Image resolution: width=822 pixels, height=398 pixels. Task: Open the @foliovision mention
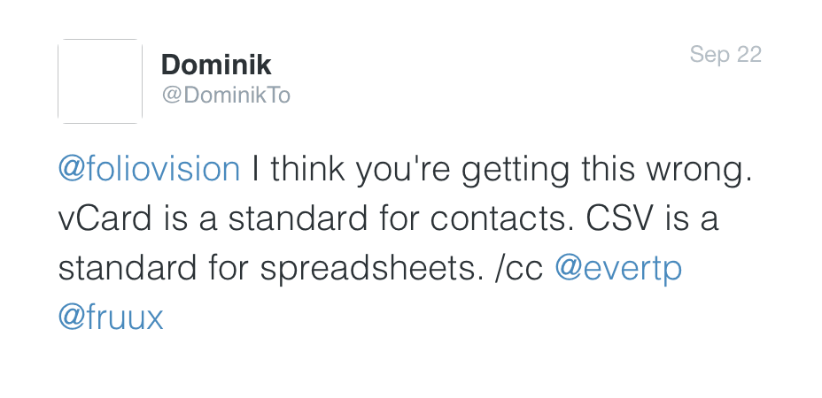tap(150, 170)
